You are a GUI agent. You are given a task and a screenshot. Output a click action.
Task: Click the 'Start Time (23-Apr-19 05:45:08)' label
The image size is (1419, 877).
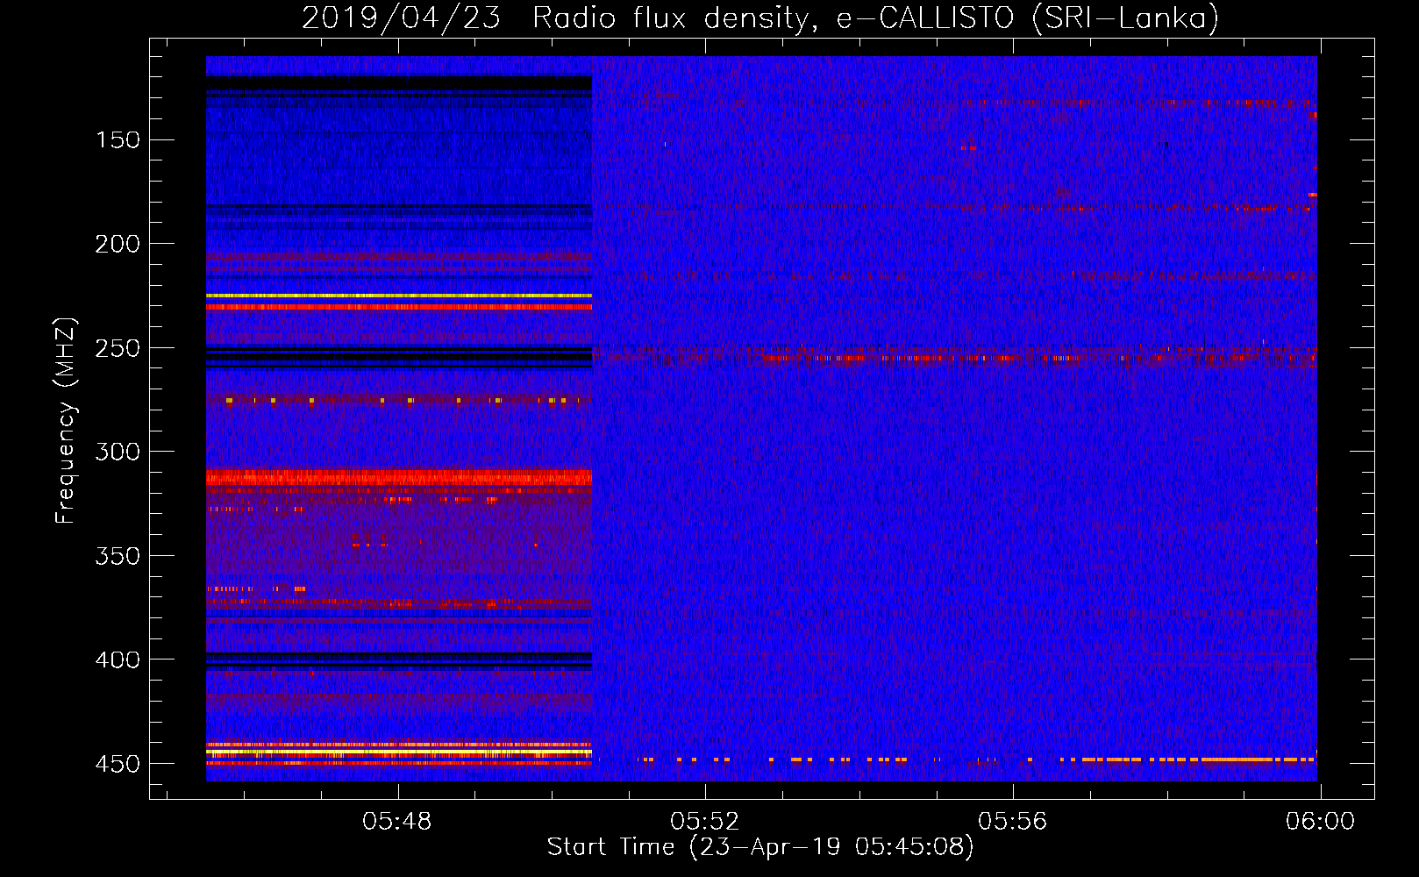pyautogui.click(x=760, y=847)
